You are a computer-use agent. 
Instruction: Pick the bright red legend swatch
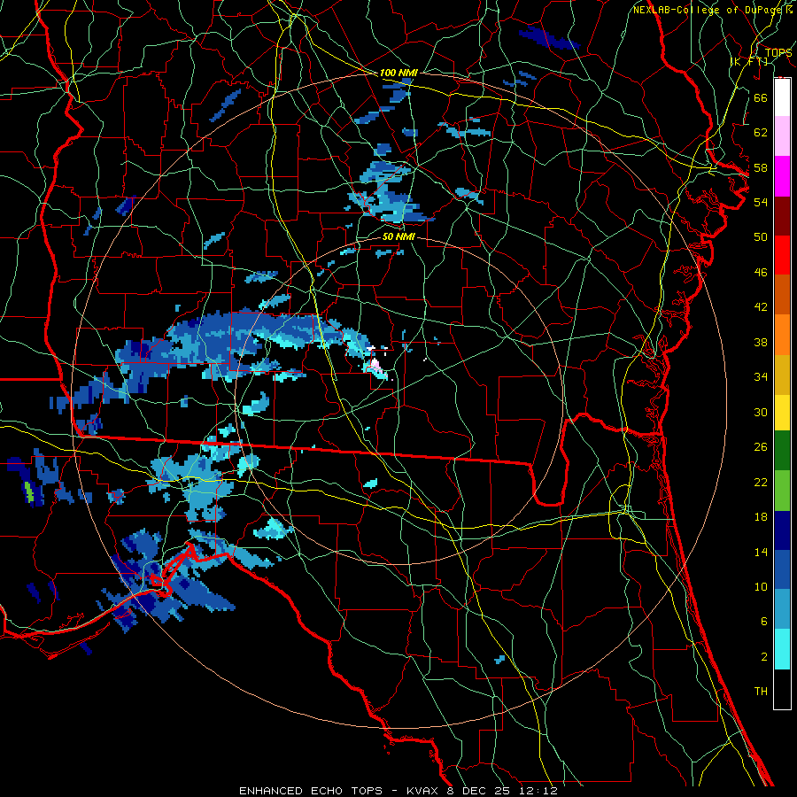[782, 255]
